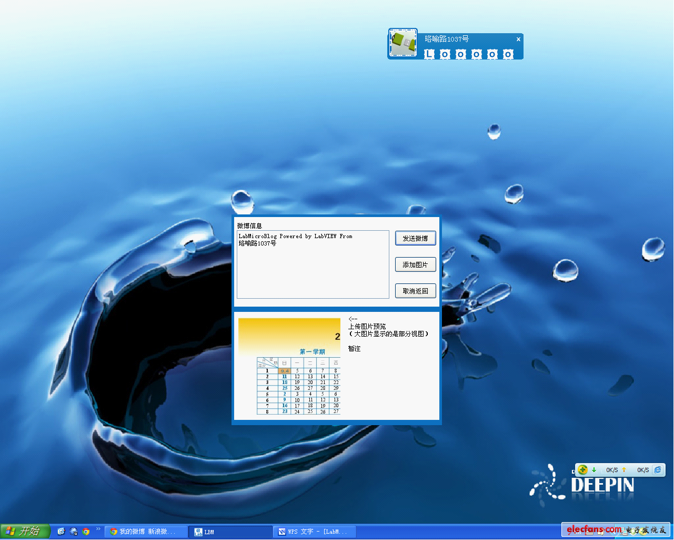The height and width of the screenshot is (540, 674).
Task: Click the green 360 plus icon in speed widget
Action: (582, 469)
